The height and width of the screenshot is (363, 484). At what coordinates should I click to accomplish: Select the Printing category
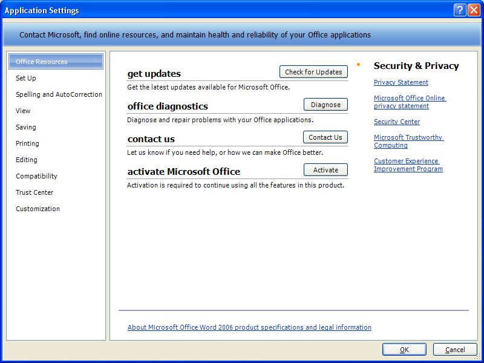tap(27, 143)
